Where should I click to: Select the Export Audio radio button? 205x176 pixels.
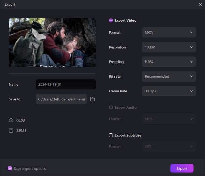[x=111, y=108]
